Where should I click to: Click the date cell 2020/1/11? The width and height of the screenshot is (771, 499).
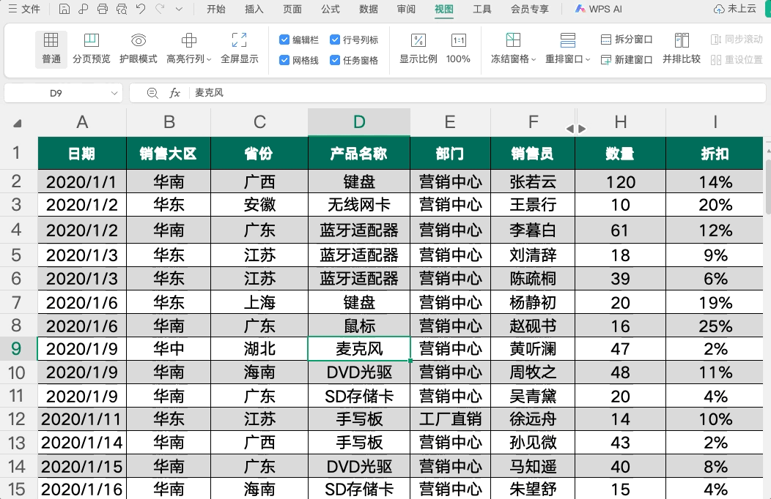coord(82,419)
